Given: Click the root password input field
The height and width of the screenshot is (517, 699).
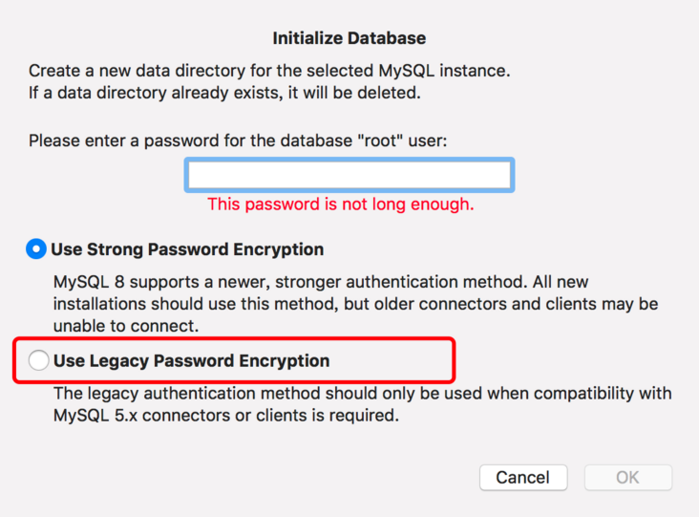Looking at the screenshot, I should 349,176.
